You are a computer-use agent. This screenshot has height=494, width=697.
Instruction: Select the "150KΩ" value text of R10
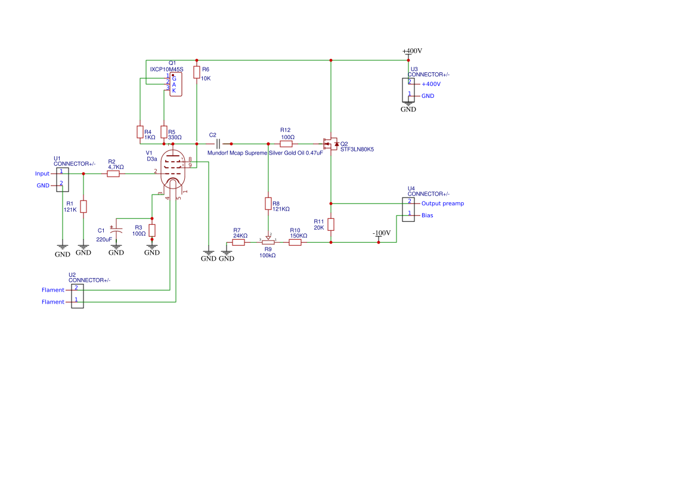pos(298,236)
